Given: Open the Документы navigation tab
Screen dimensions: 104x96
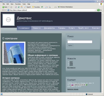Looking at the screenshot, I should tap(49, 28).
